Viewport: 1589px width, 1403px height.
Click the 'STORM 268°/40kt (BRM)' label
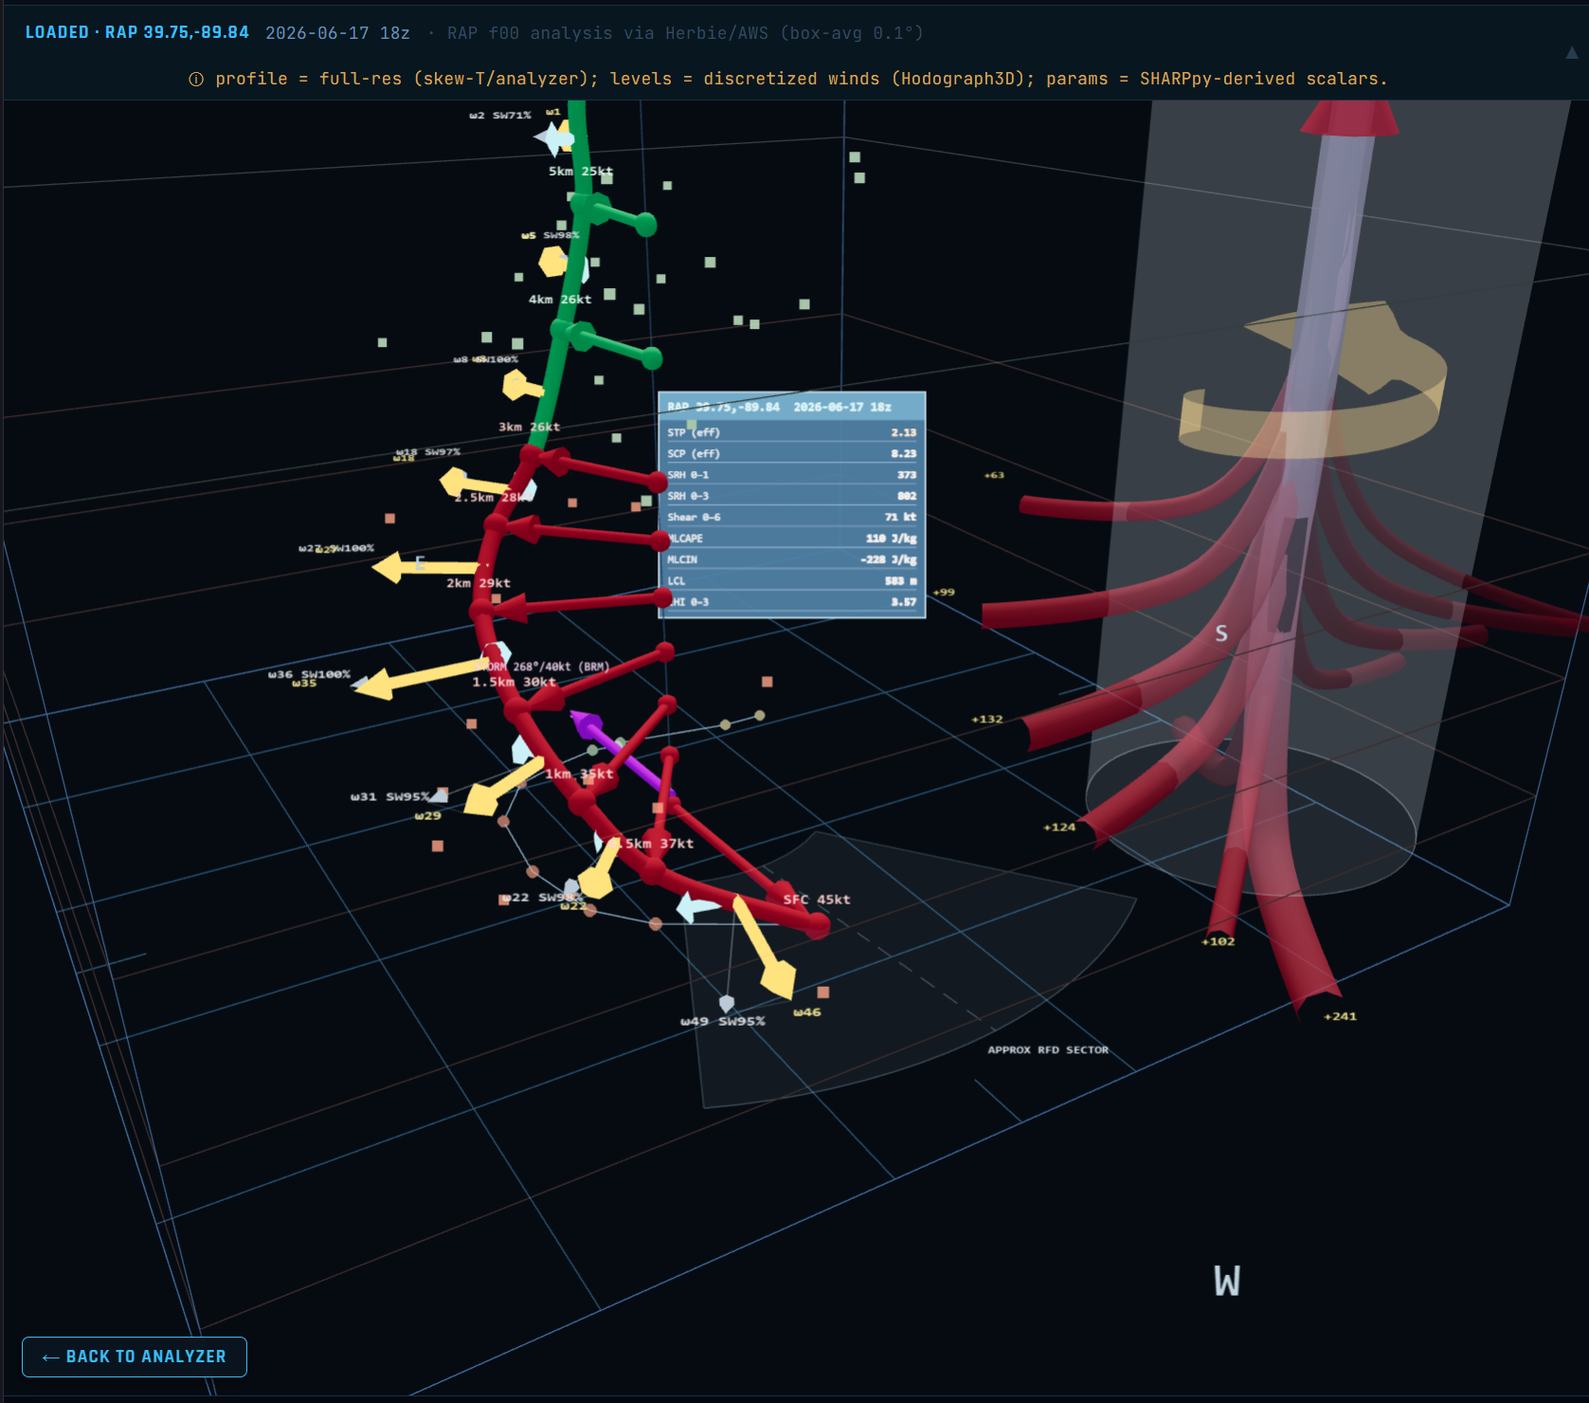[544, 667]
